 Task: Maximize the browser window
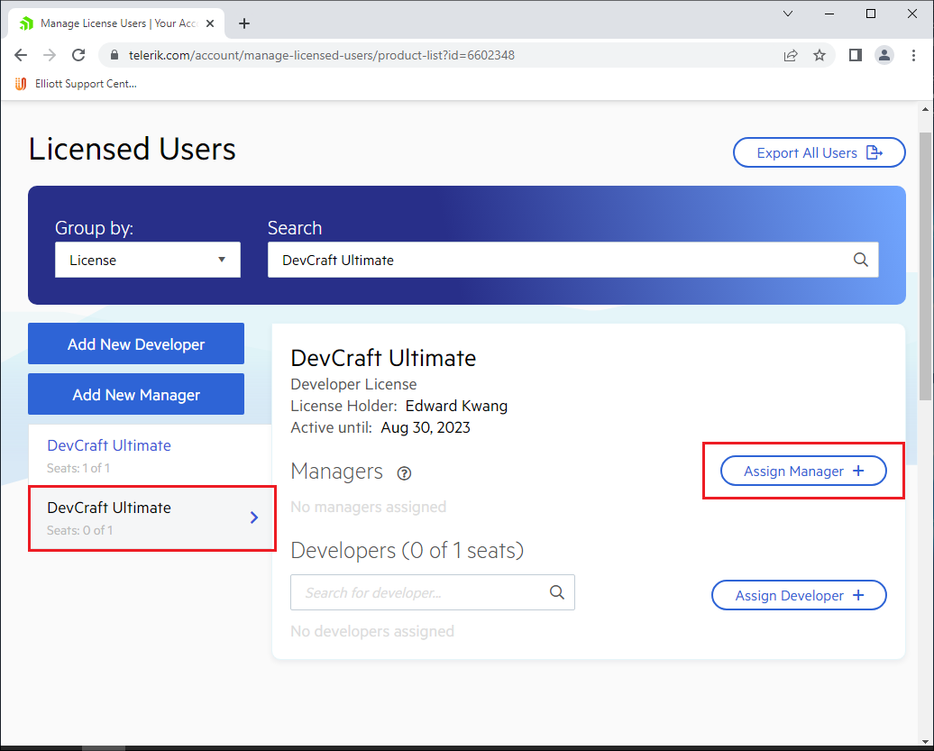click(871, 14)
